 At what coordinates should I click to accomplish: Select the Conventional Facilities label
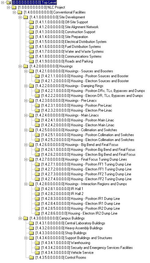54,12
